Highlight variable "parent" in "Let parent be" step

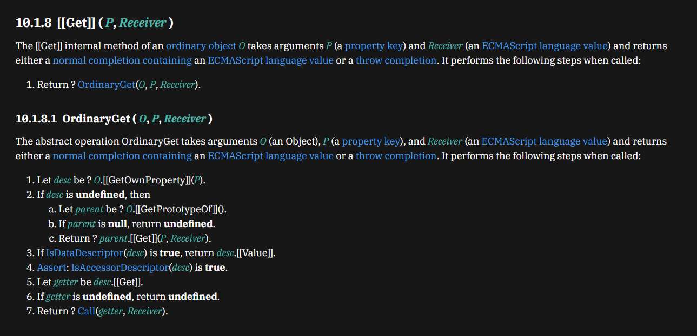tap(89, 209)
